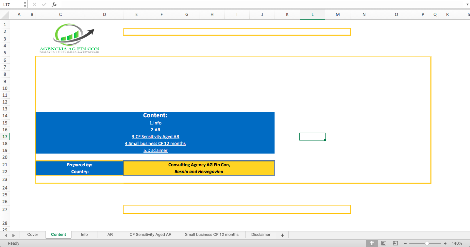Select column L header
Image resolution: width=470 pixels, height=247 pixels.
click(312, 14)
